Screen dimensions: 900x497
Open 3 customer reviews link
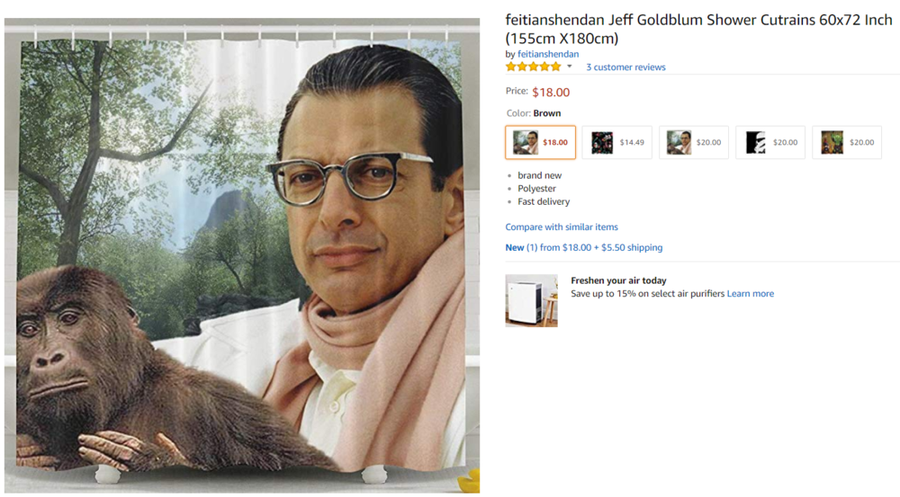coord(625,67)
